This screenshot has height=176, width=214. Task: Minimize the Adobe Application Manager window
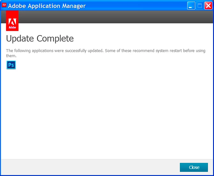[191, 6]
